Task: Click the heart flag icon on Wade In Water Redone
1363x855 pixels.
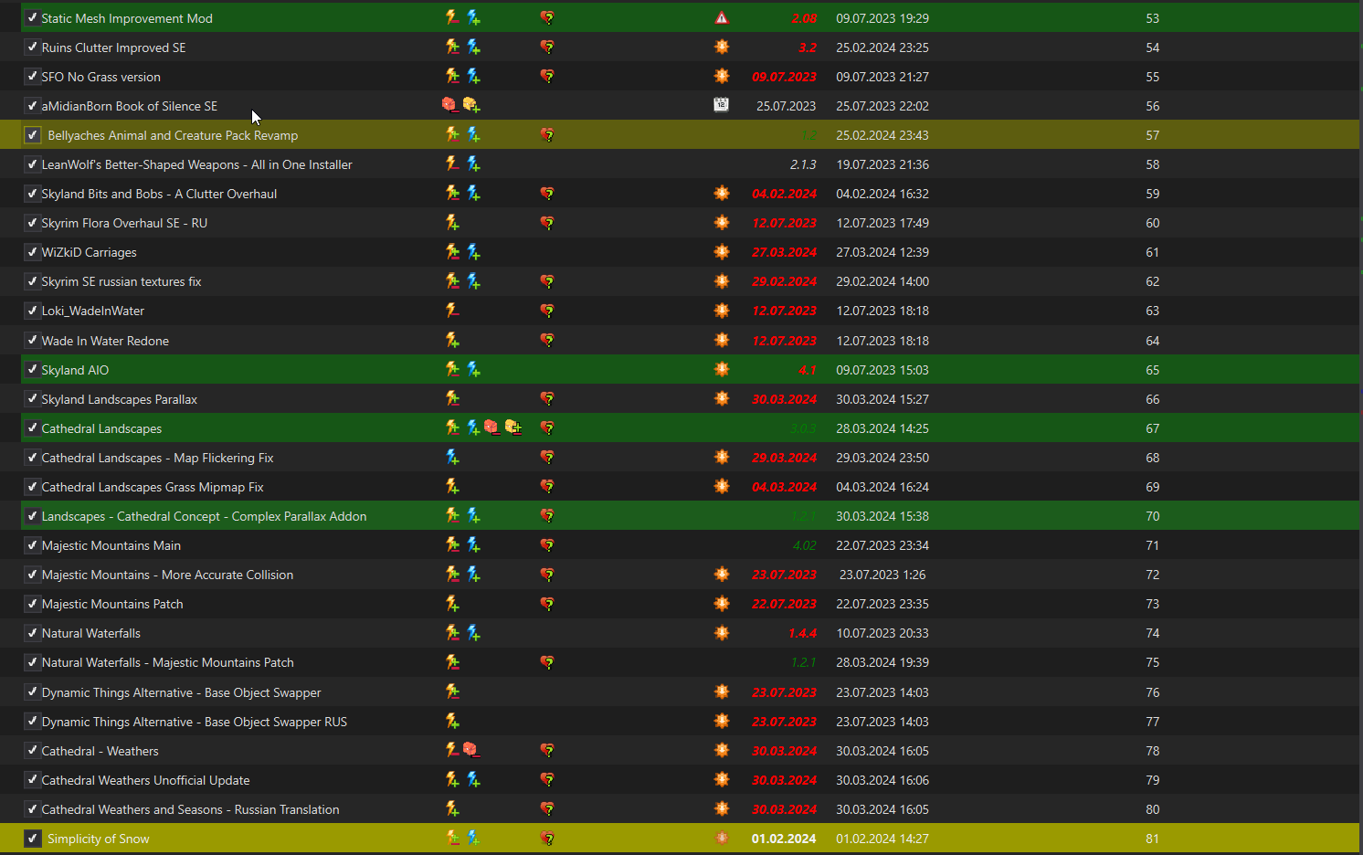Action: pos(547,340)
